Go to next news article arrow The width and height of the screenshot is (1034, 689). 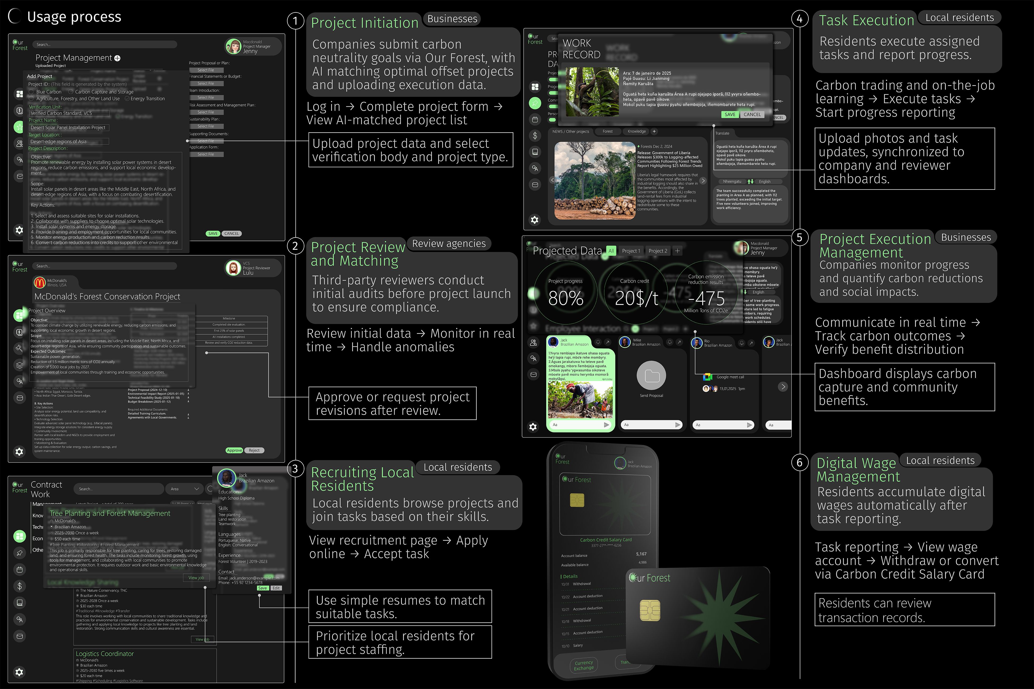[703, 181]
